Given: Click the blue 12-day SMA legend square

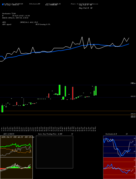Looking at the screenshot, I should [3, 4].
